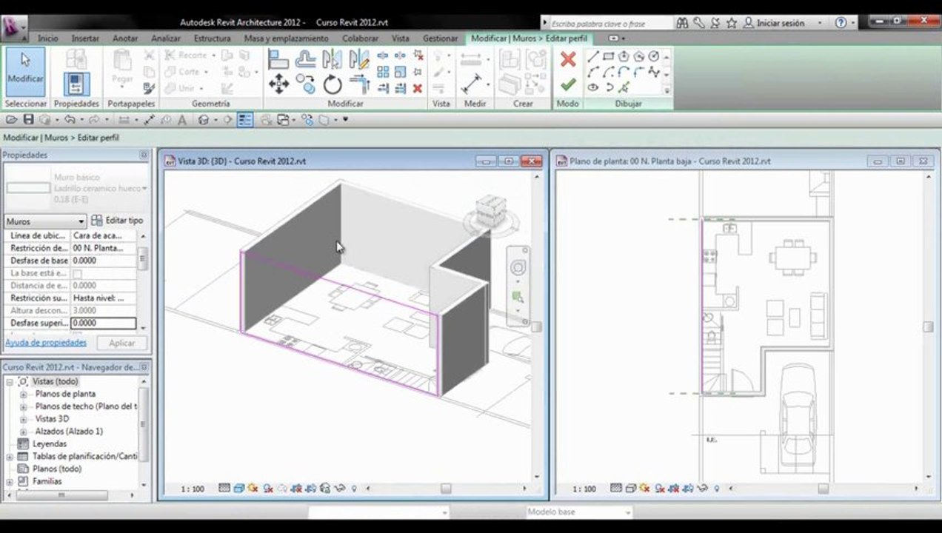
Task: Click the Aplicar button in Propiedades
Action: [122, 343]
